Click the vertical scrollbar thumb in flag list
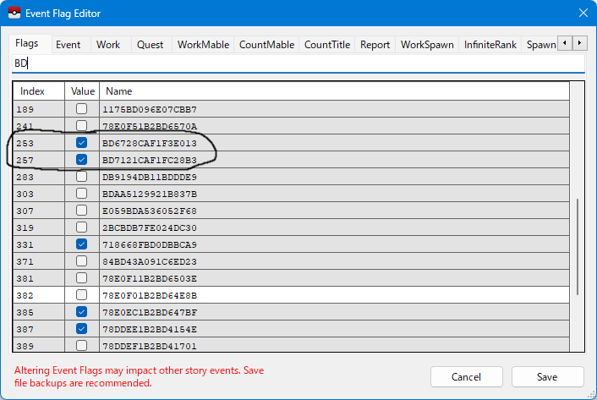Image resolution: width=597 pixels, height=400 pixels. [578, 247]
